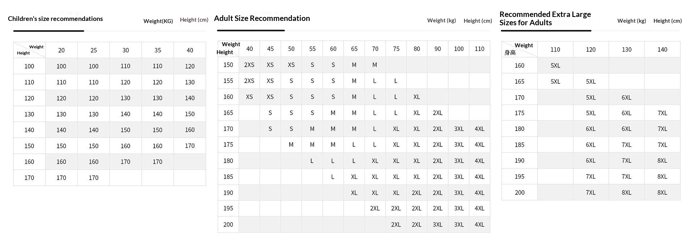Click the Weight(KG) label above children's table

158,21
